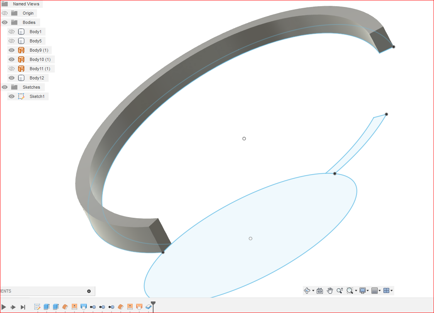Select Body12 in the Bodies list
Viewport: 434px width, 313px height.
coord(37,77)
